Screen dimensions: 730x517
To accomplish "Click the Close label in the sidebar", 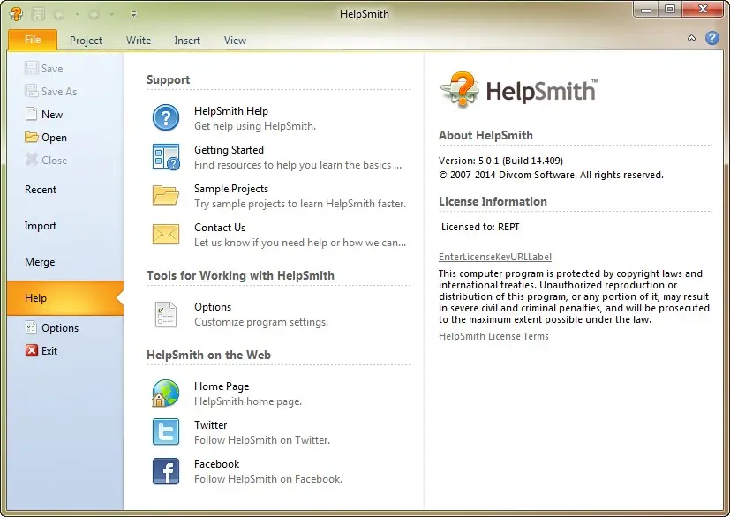I will [55, 160].
